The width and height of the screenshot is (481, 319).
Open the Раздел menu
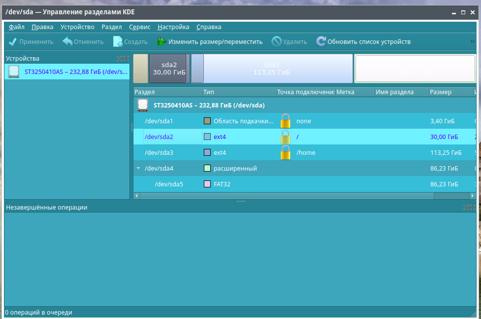point(112,27)
